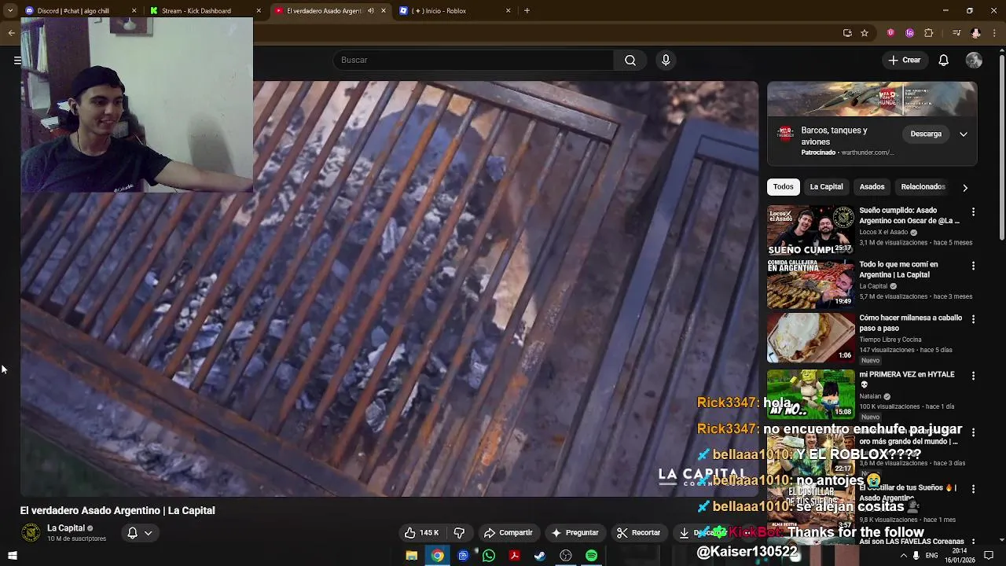Open the tab search dropdown in Chrome

(x=10, y=11)
